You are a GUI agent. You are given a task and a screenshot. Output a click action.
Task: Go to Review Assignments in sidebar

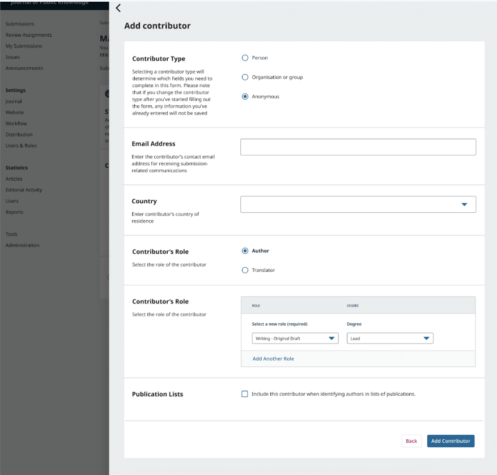(x=28, y=35)
